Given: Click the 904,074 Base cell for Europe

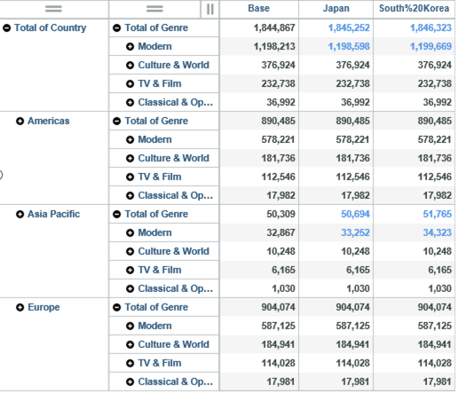Looking at the screenshot, I should click(x=278, y=307).
